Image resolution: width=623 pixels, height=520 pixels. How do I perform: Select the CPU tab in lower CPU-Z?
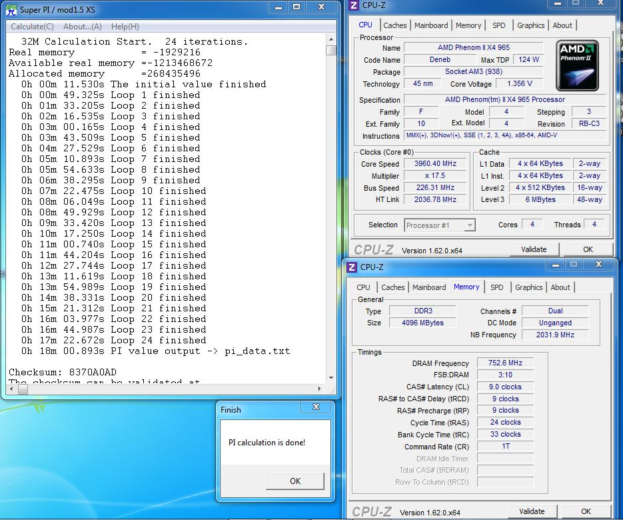[x=363, y=287]
